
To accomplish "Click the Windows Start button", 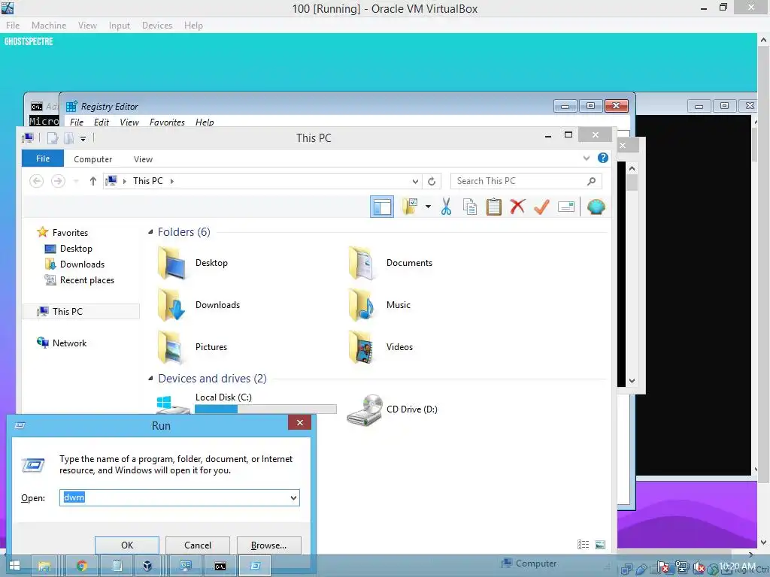I will pos(14,566).
